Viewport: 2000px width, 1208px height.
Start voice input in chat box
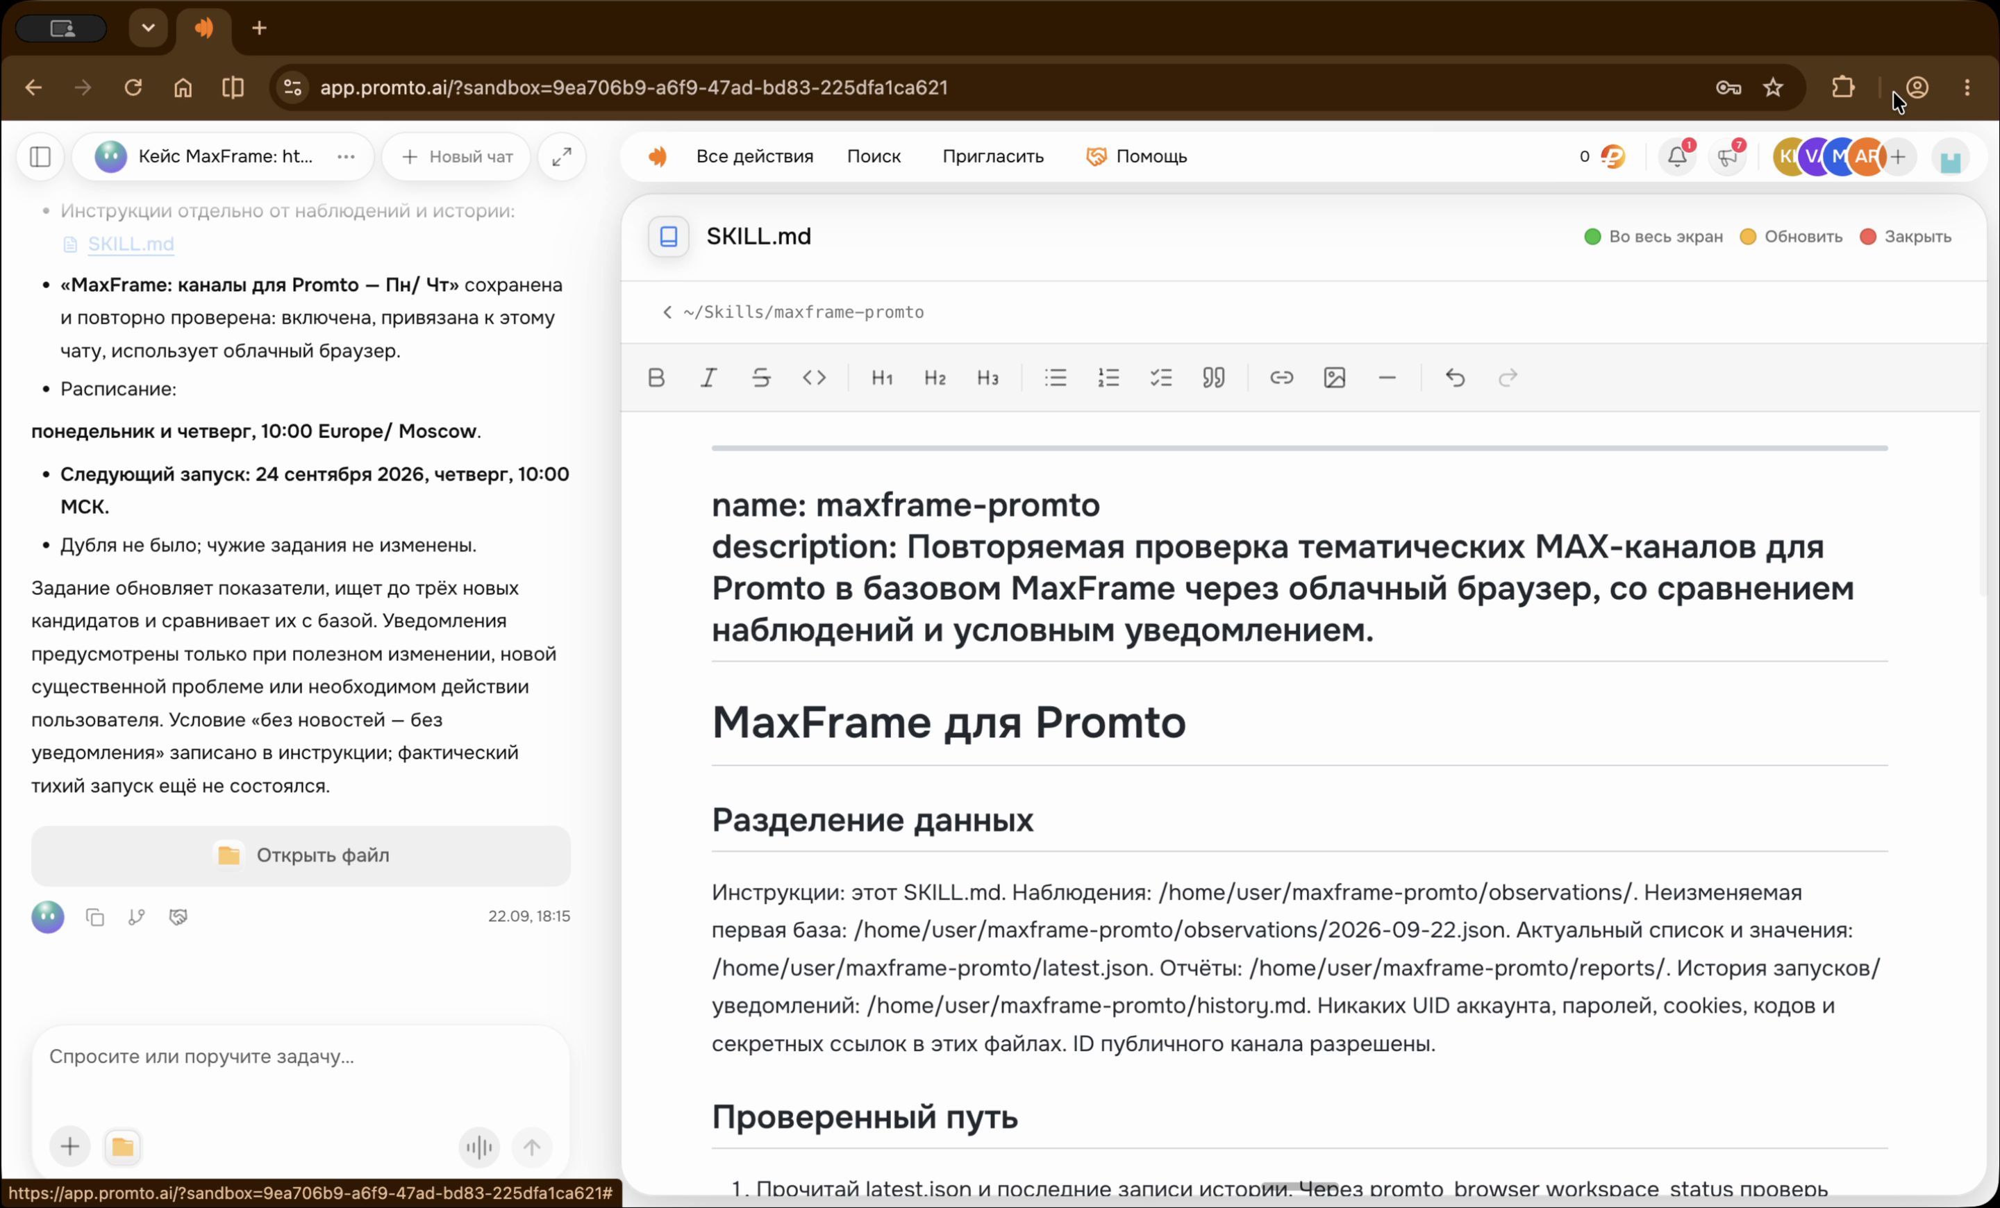tap(479, 1146)
